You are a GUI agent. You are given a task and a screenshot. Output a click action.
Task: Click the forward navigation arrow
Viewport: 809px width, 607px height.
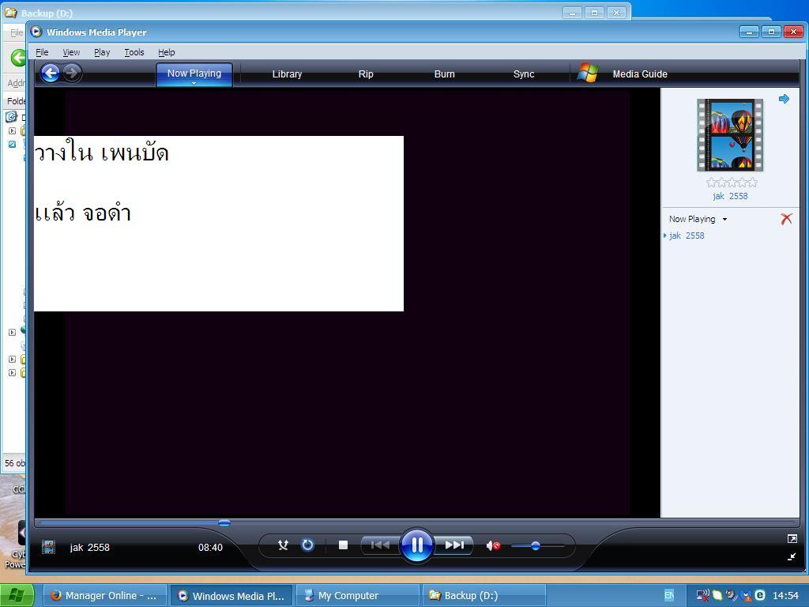click(72, 73)
